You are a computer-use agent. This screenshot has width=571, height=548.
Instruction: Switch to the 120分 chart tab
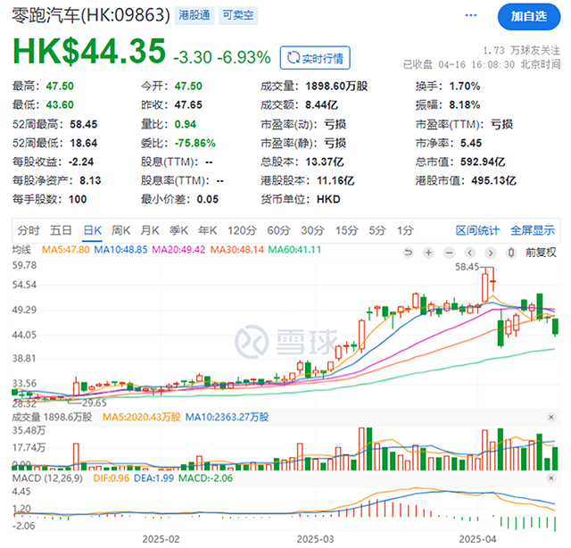[x=242, y=230]
